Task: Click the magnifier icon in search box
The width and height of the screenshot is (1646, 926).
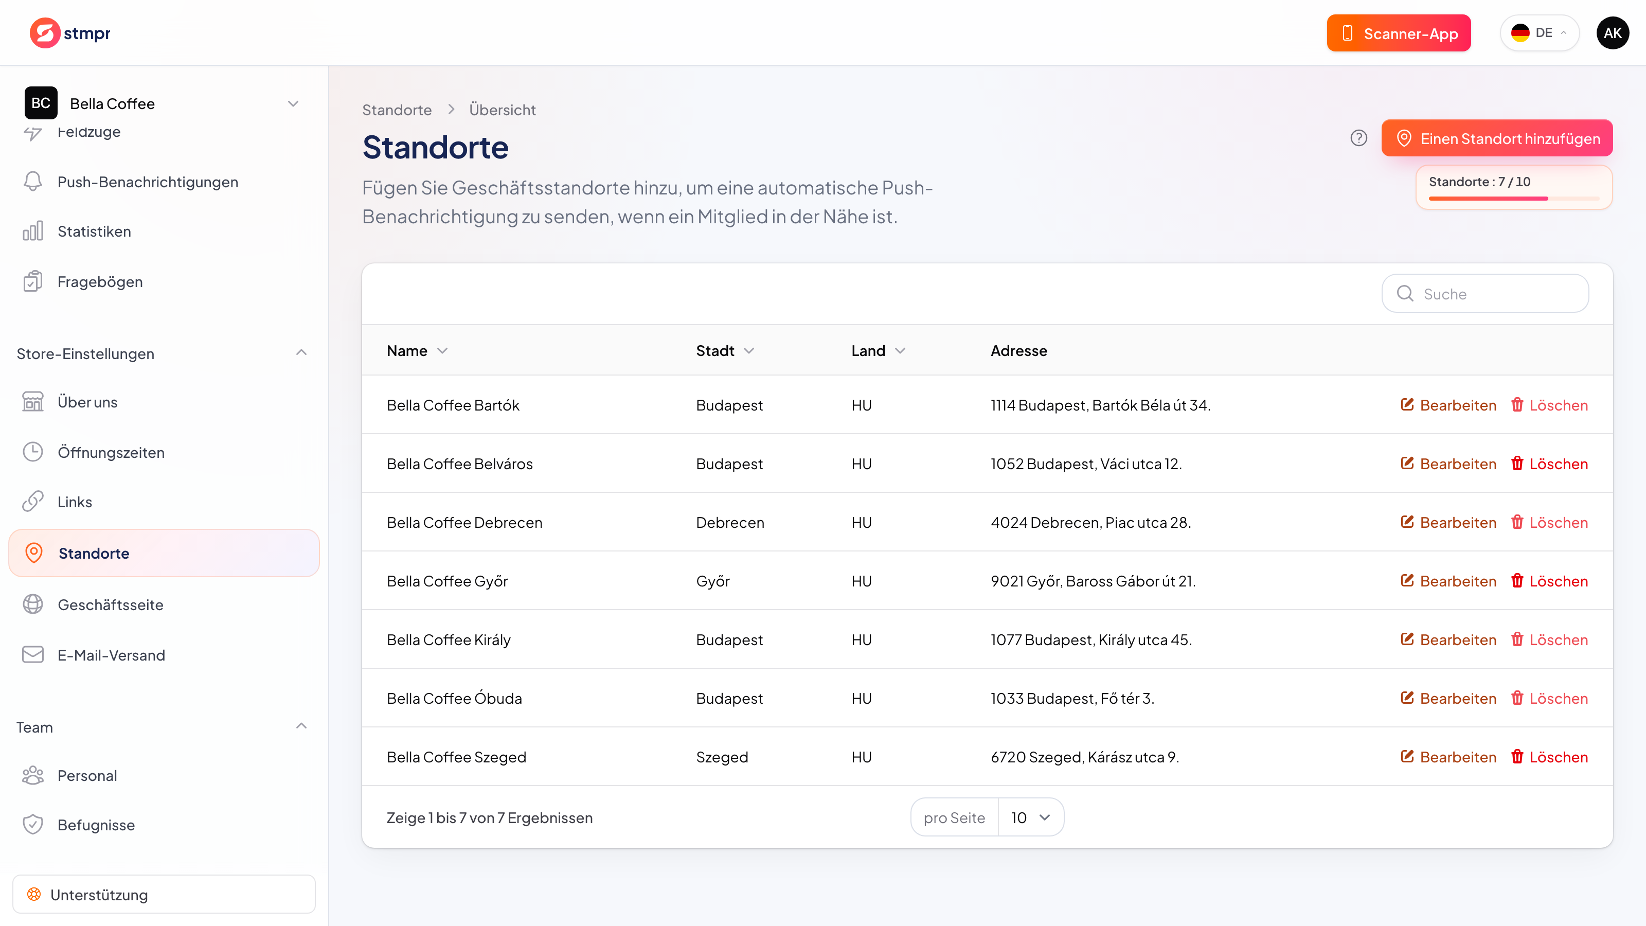Action: [1405, 293]
